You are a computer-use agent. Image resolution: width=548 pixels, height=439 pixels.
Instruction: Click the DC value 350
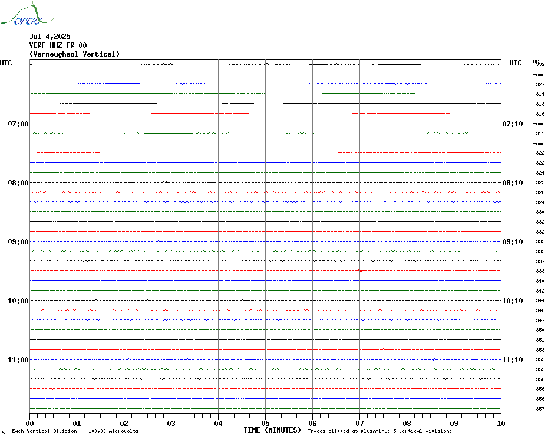(540, 330)
